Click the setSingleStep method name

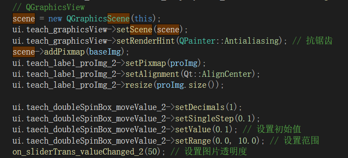[x=204, y=119]
